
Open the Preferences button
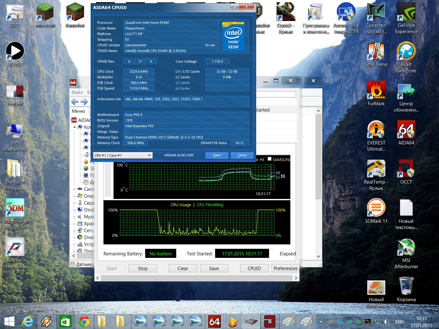coord(285,268)
